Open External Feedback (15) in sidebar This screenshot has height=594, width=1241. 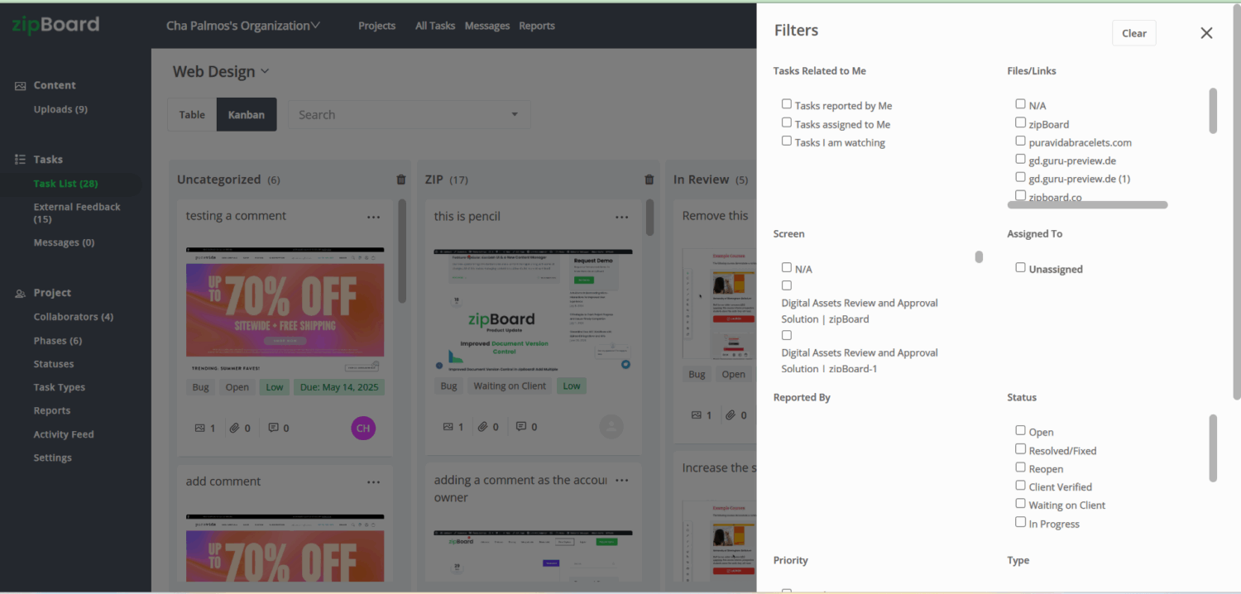[77, 213]
